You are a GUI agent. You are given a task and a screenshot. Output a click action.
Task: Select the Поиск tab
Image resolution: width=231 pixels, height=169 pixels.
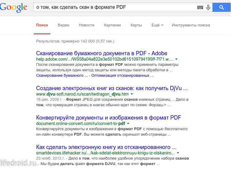[x=42, y=25]
